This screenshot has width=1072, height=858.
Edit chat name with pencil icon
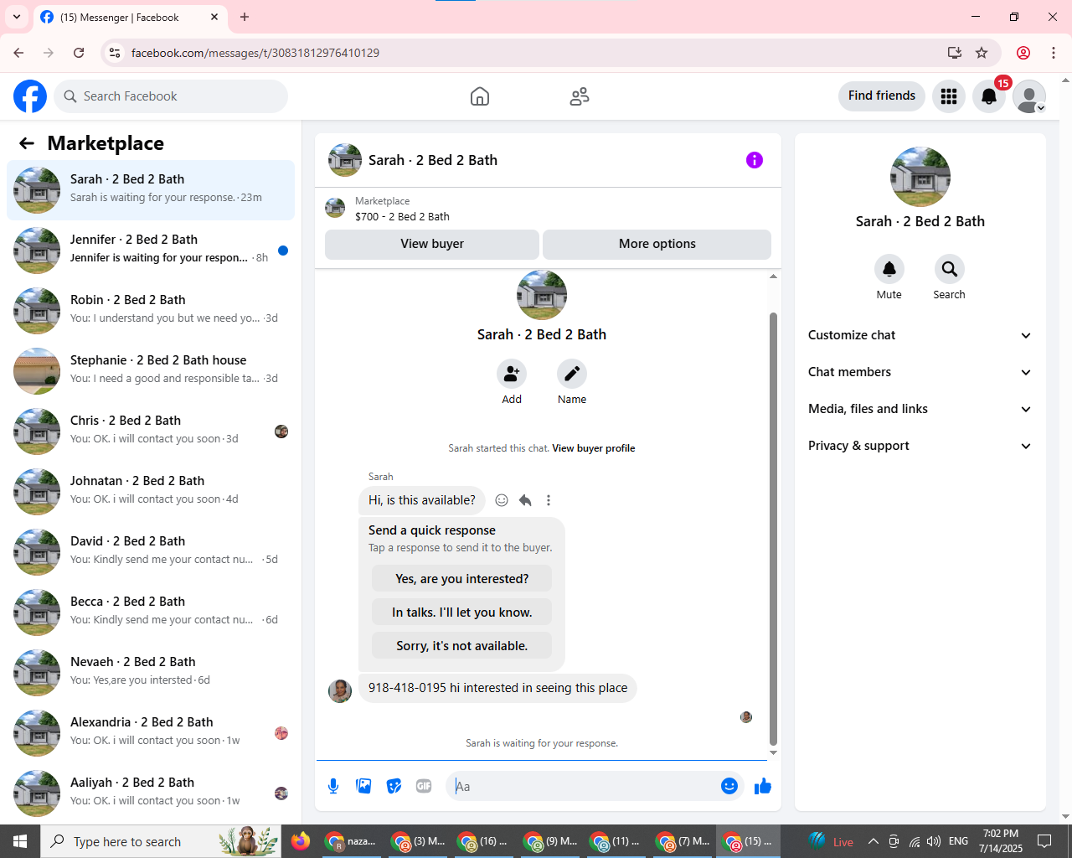(x=572, y=374)
